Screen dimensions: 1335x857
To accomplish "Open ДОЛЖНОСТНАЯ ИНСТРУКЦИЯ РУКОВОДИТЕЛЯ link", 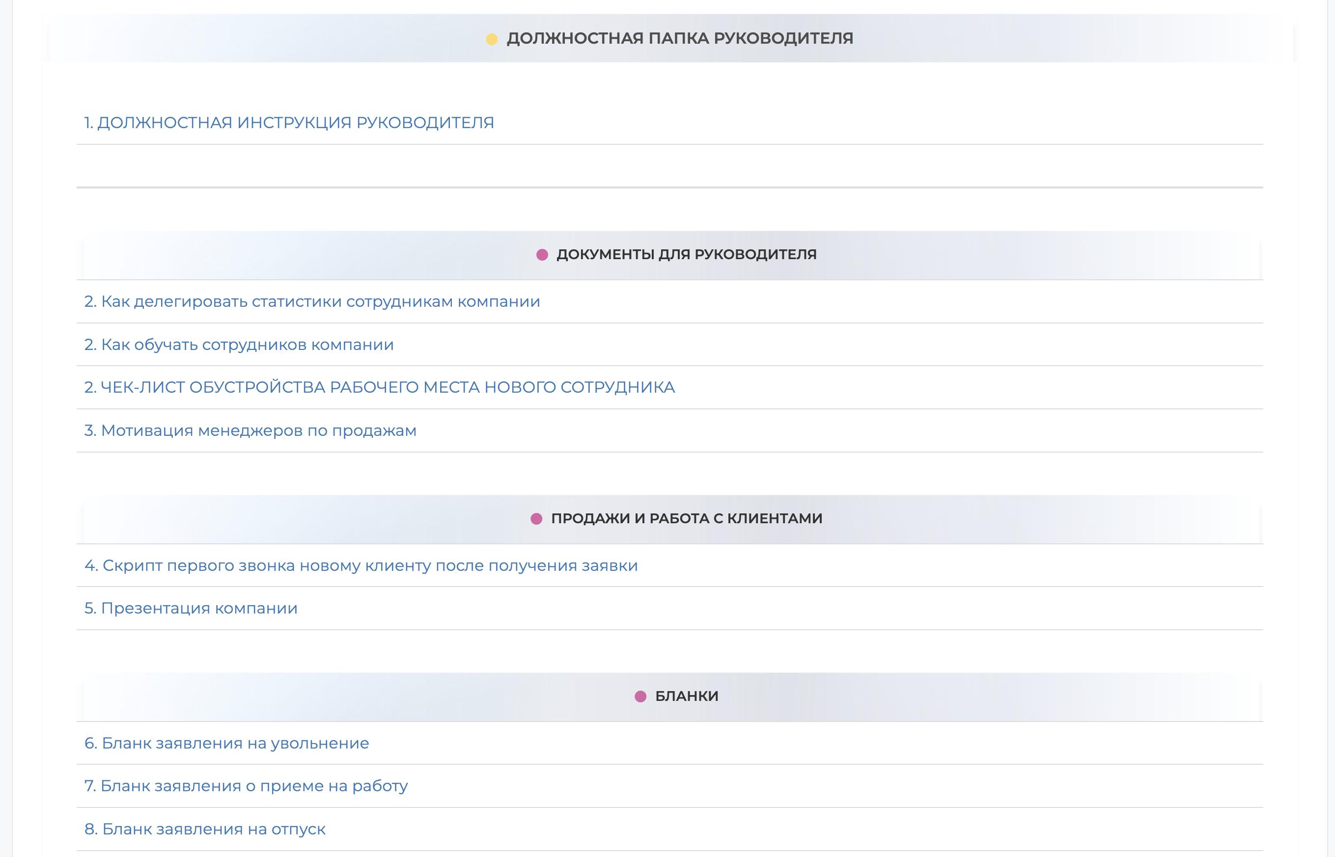I will [289, 122].
